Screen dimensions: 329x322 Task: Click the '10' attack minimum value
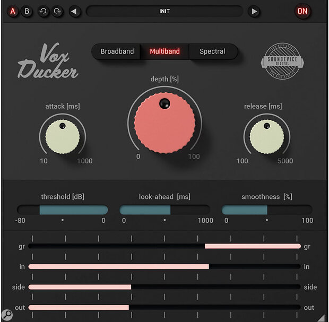[44, 161]
